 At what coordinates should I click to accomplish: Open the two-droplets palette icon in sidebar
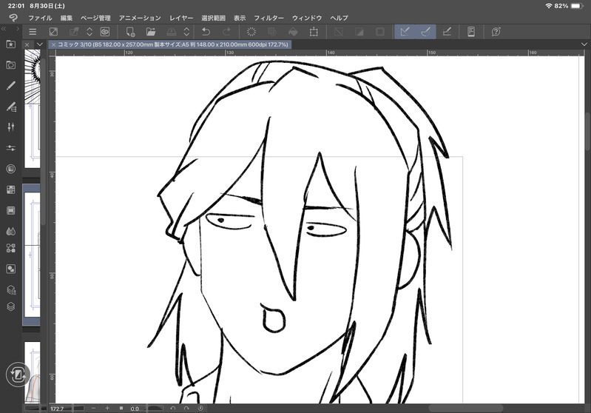[11, 231]
